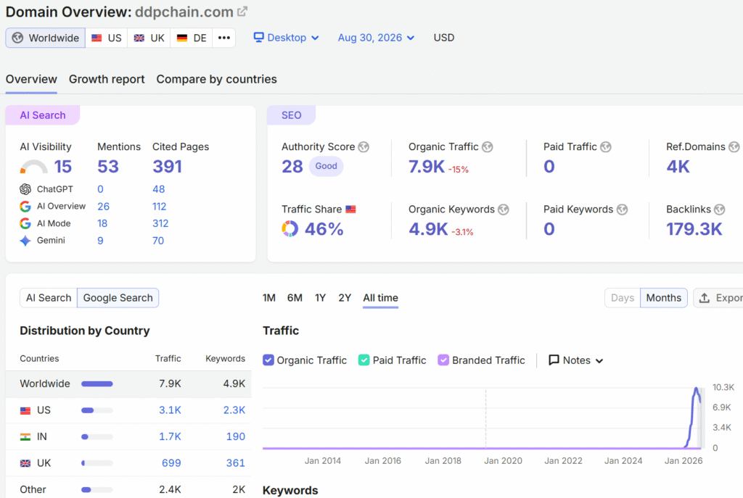This screenshot has height=498, width=743.
Task: Click the Notes speech bubble icon
Action: tap(554, 360)
